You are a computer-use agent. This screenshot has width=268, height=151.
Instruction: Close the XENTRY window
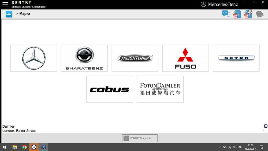coord(263,2)
